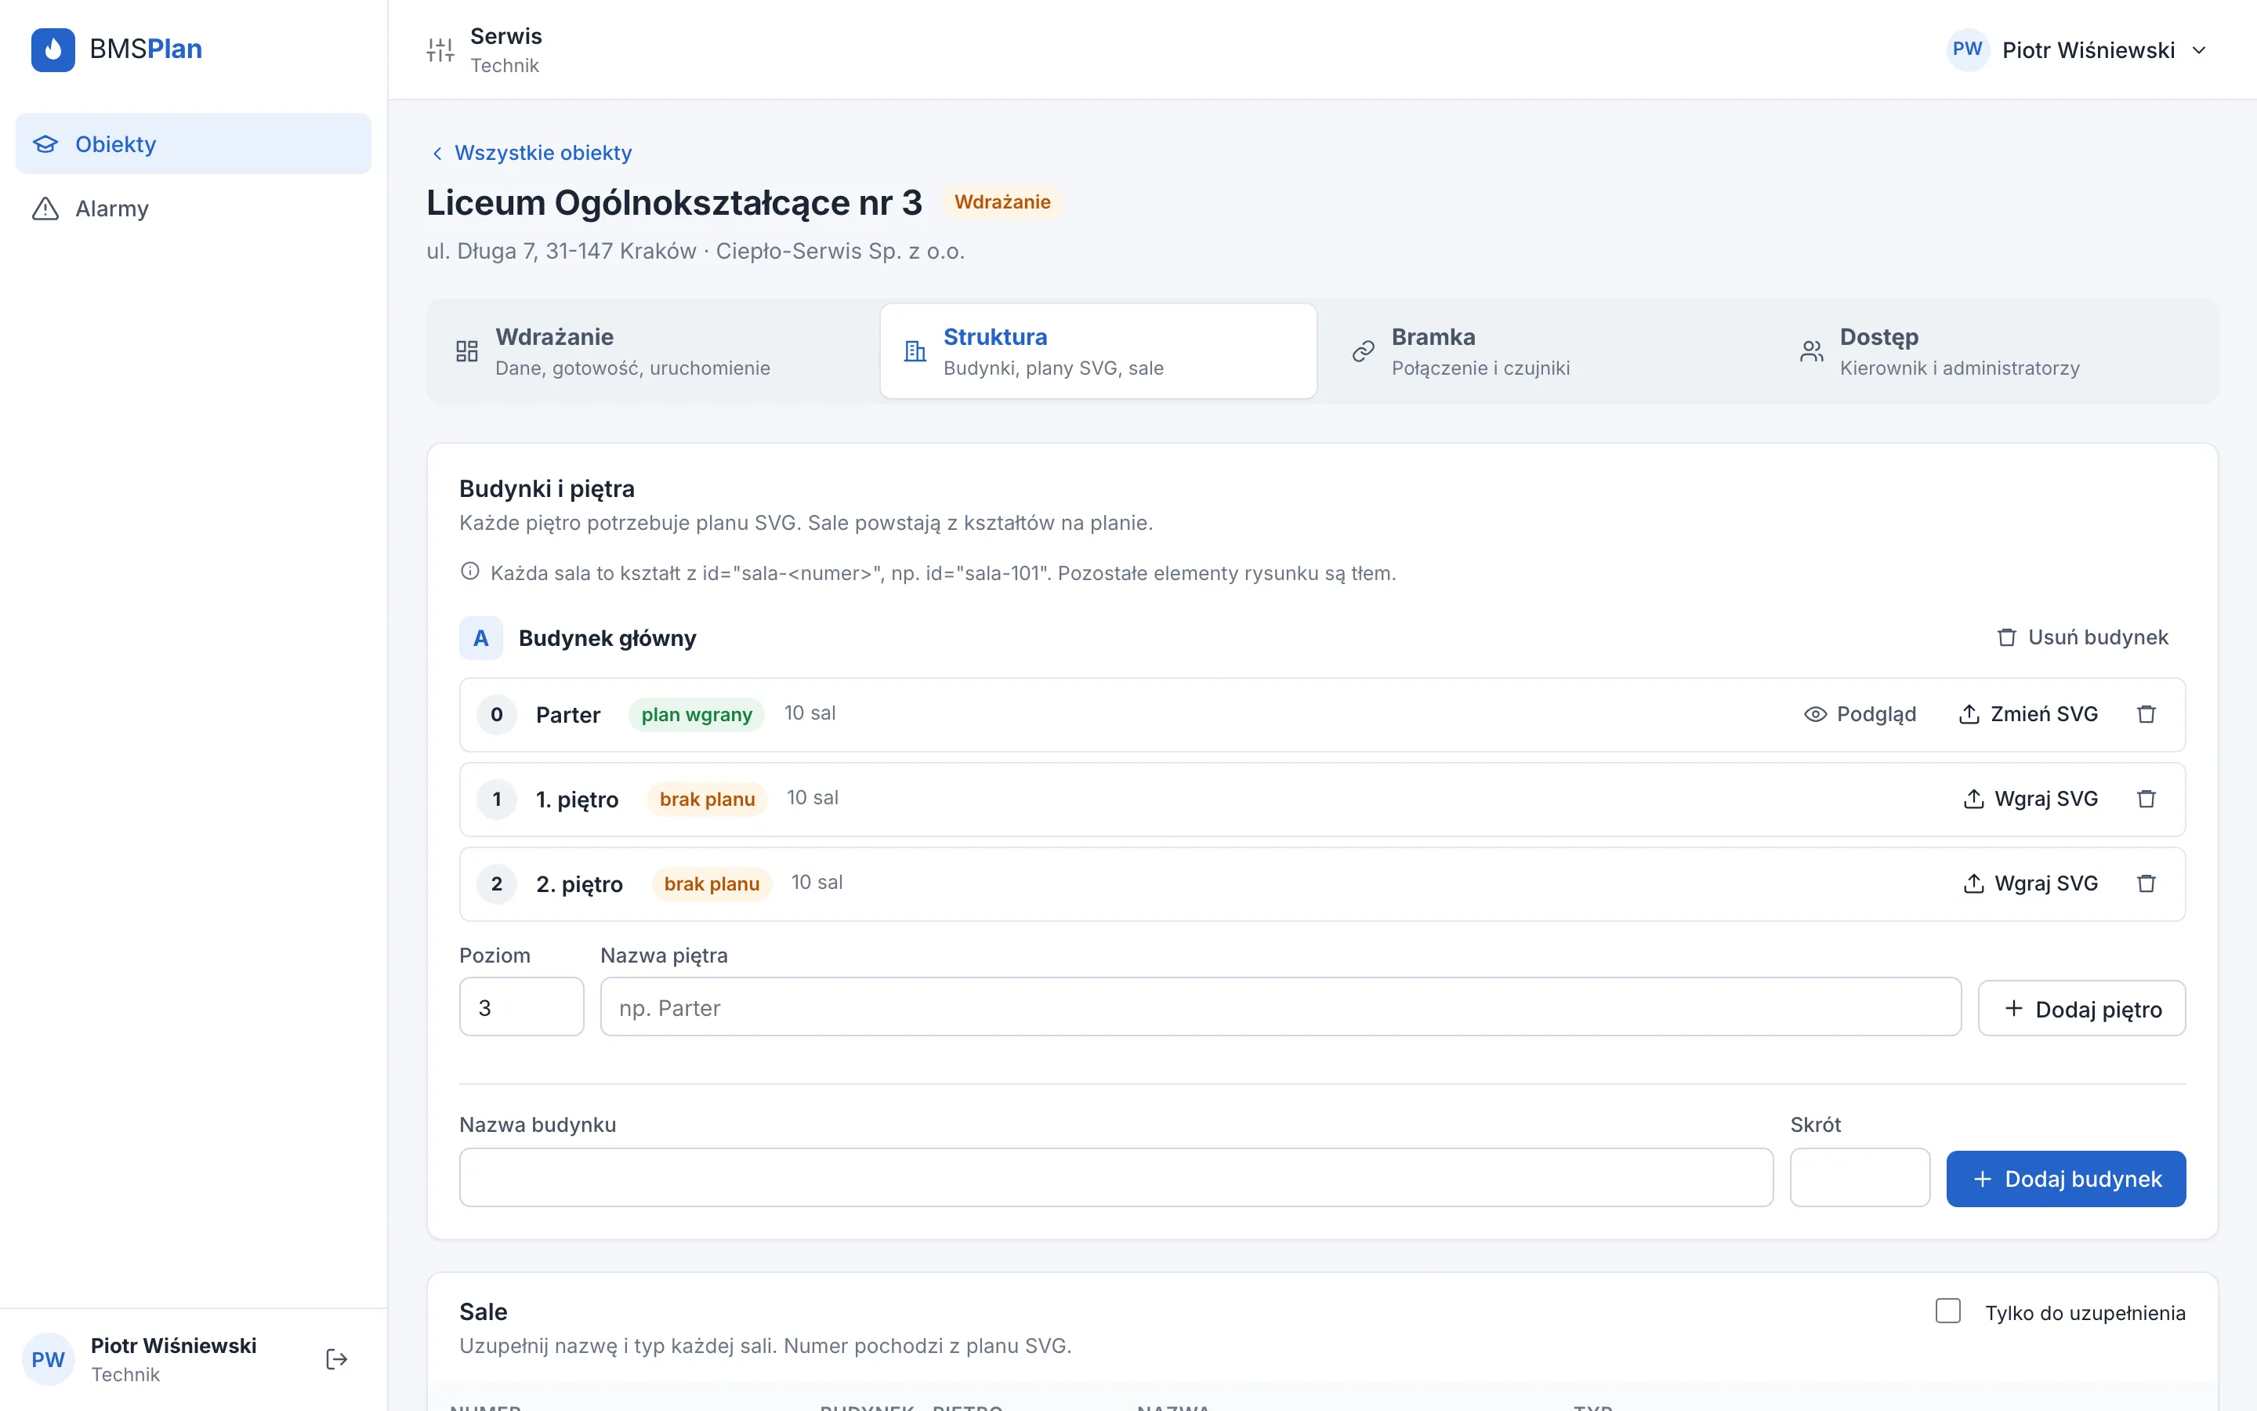The height and width of the screenshot is (1411, 2257).
Task: Click the level 0 badge on Parter row
Action: [497, 715]
